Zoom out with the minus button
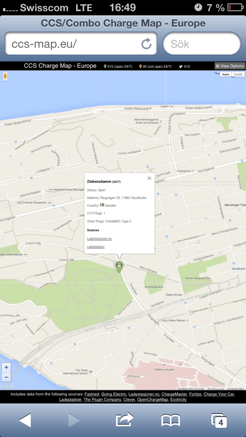This screenshot has height=437, width=246. [6, 377]
